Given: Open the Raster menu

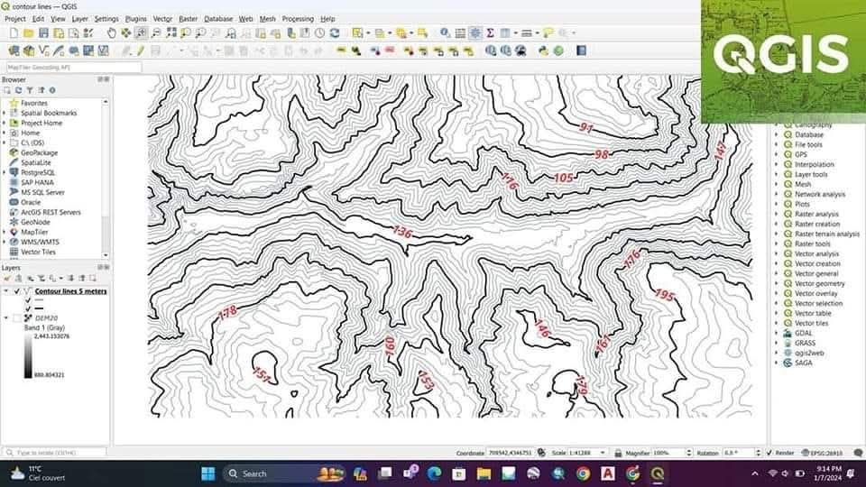Looking at the screenshot, I should 188,19.
